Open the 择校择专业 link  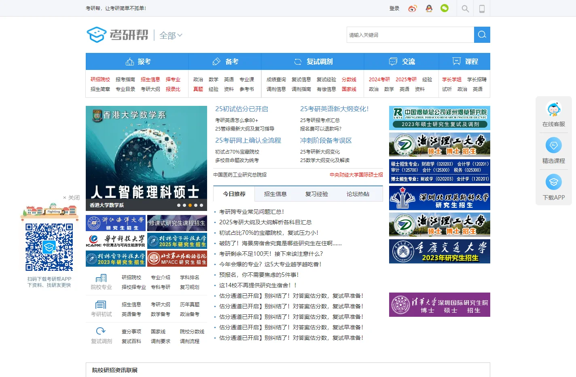[134, 287]
